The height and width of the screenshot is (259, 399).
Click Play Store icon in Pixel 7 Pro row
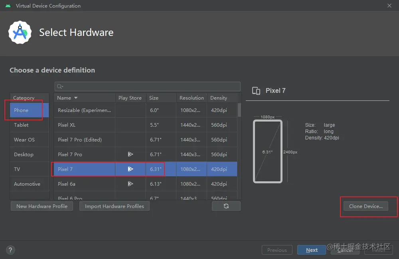[130, 154]
